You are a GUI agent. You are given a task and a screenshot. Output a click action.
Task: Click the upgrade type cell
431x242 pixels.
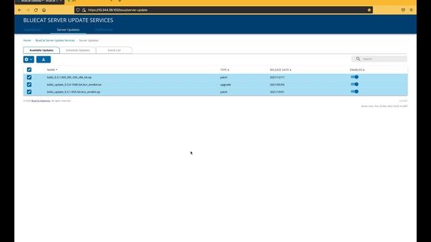coord(226,85)
